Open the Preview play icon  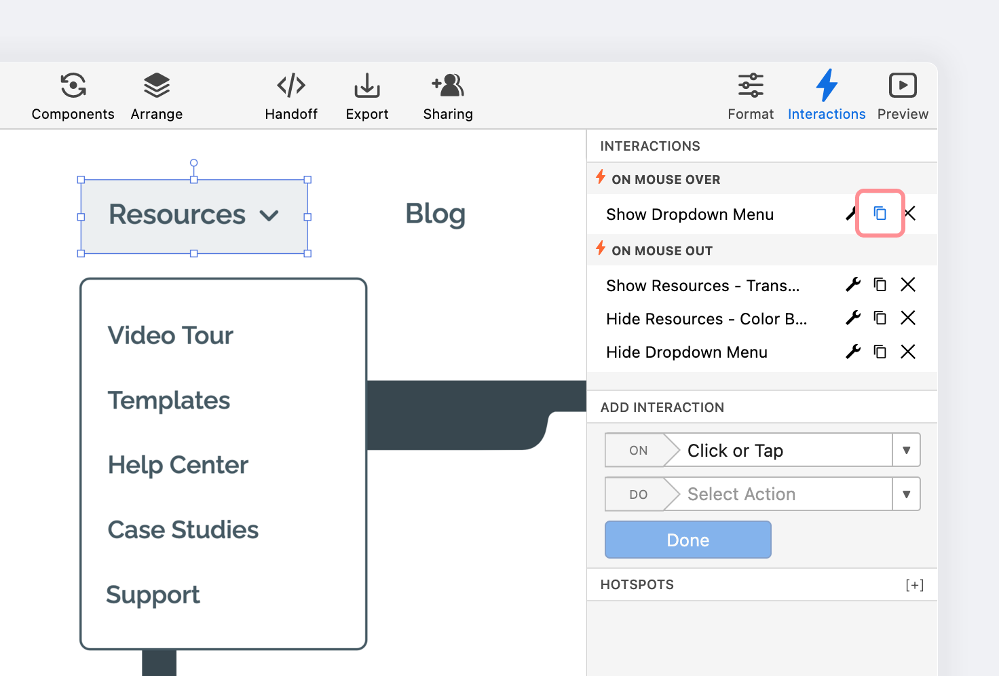click(903, 86)
